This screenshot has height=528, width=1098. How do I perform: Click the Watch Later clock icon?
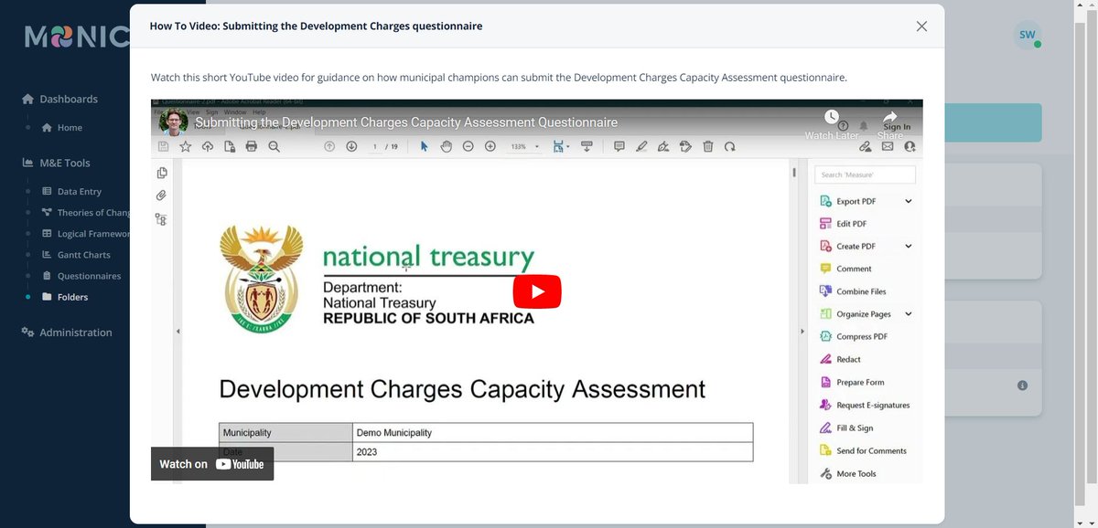tap(832, 118)
